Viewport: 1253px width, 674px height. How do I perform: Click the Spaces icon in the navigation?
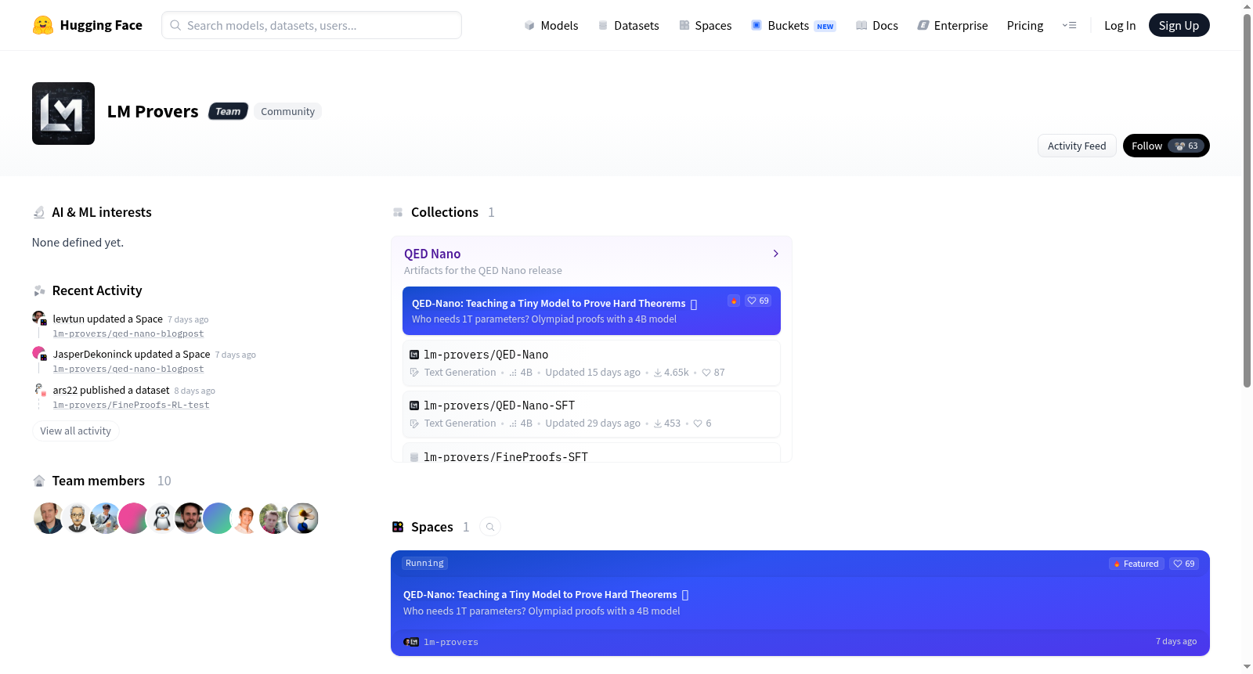684,26
